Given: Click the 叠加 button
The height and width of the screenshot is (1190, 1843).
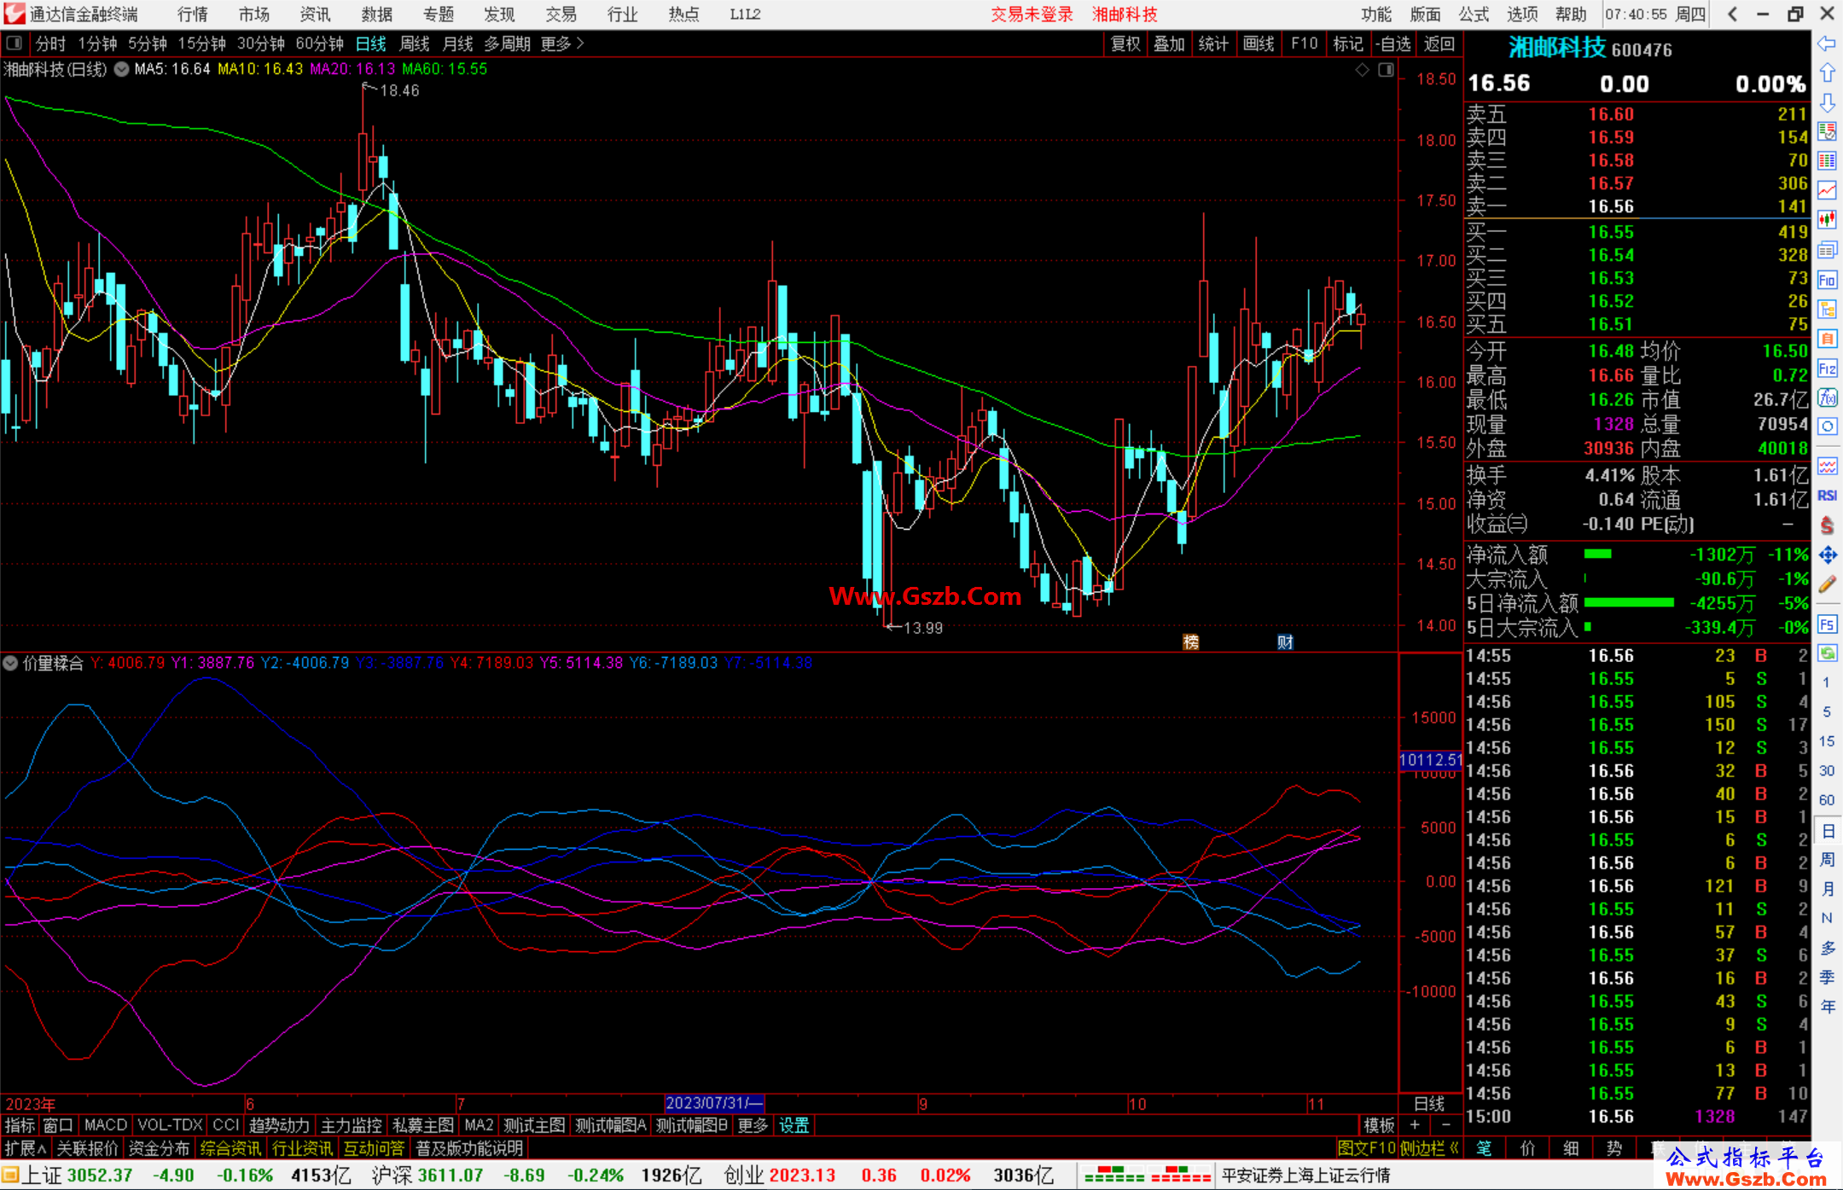Looking at the screenshot, I should tap(1169, 44).
